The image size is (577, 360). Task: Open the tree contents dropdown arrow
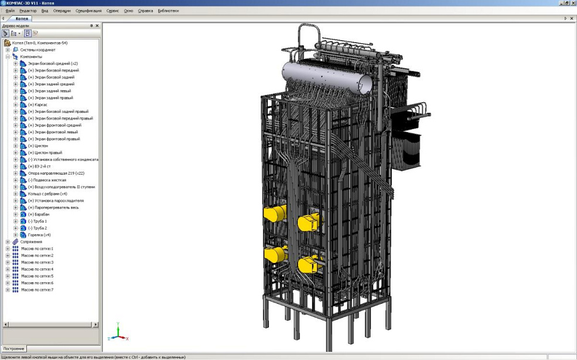(19, 33)
